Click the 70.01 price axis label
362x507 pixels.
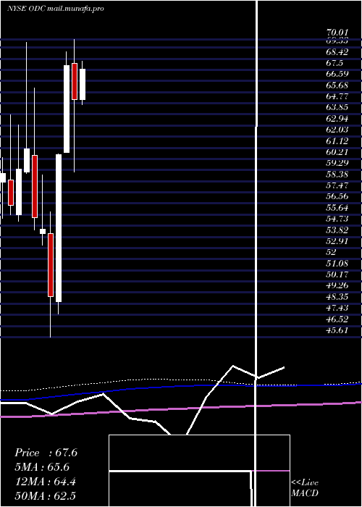(x=337, y=33)
